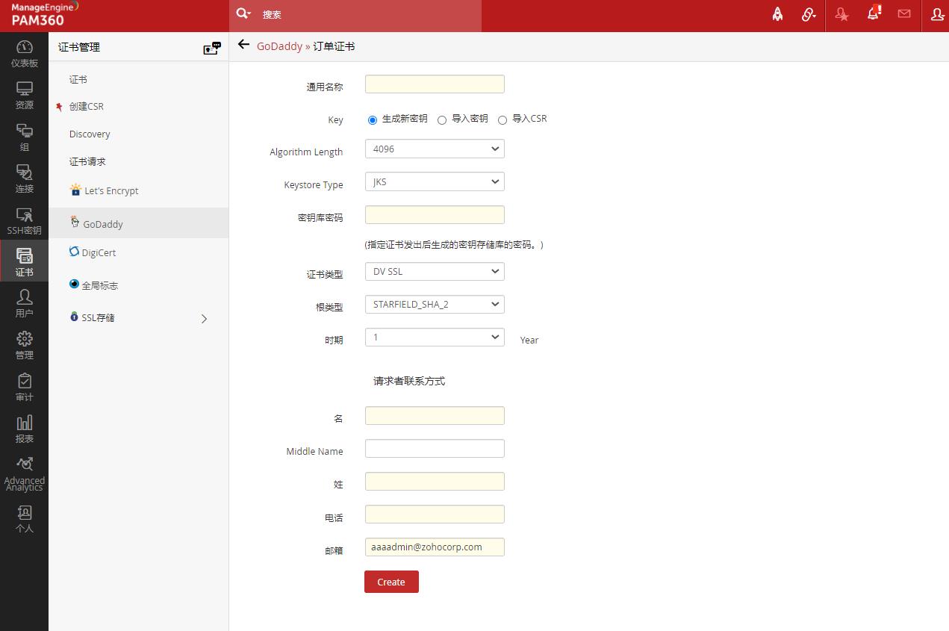Select DigiCert in the certificate menu
Image resolution: width=949 pixels, height=631 pixels.
(x=99, y=252)
